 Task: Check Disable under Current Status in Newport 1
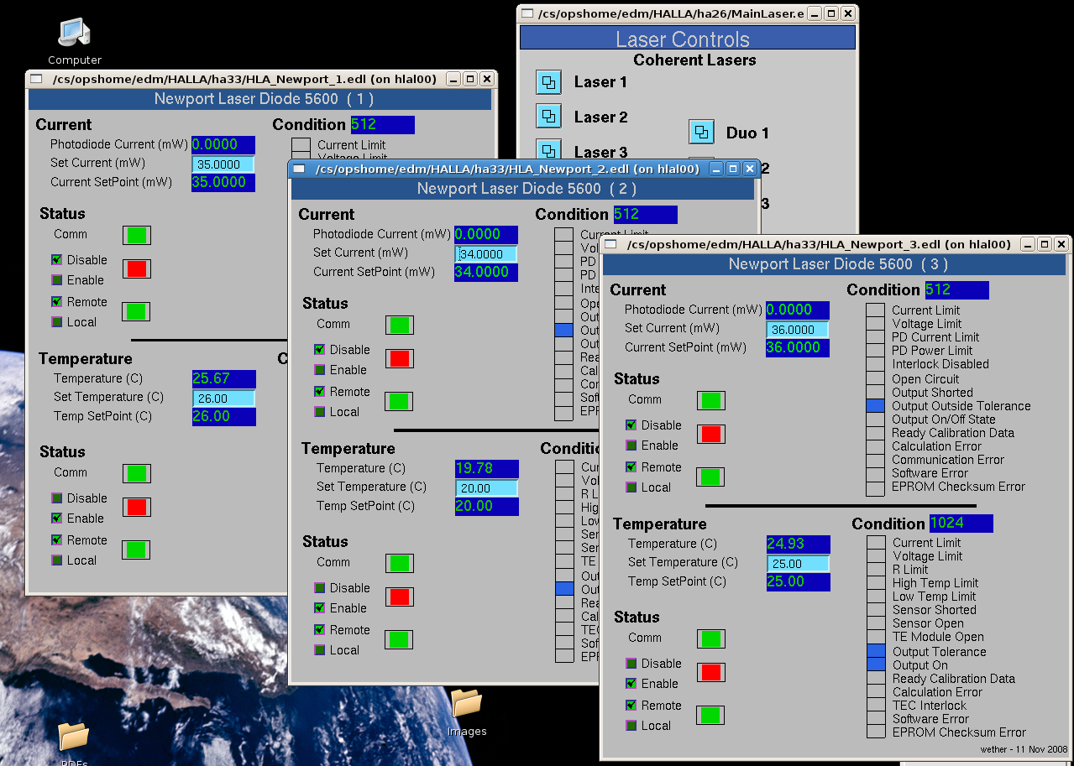click(x=57, y=260)
